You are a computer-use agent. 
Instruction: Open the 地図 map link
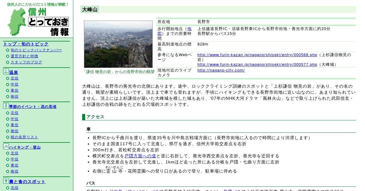click(x=175, y=31)
